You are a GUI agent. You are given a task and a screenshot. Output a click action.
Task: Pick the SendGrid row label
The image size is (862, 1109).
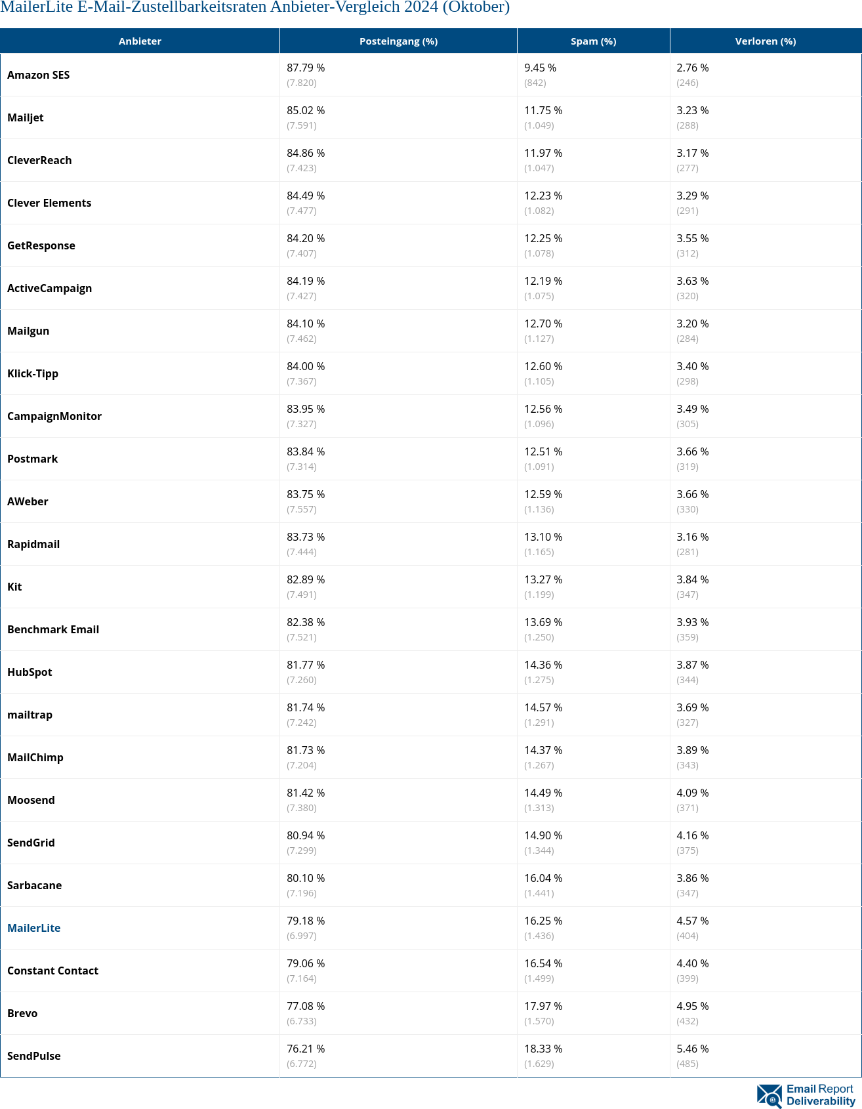click(x=31, y=843)
